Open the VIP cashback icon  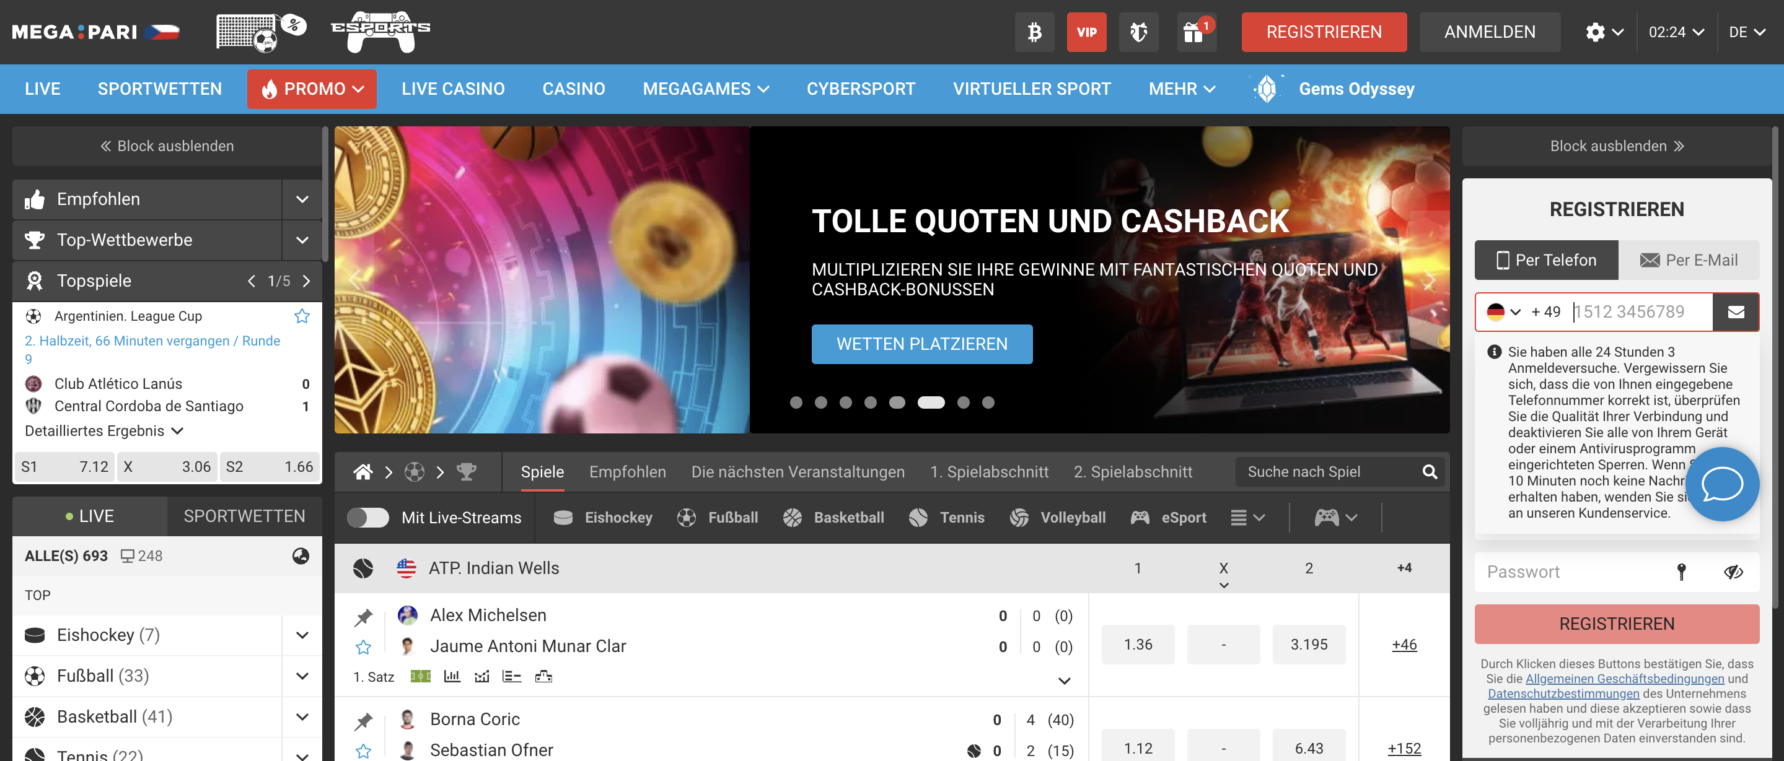click(x=1086, y=32)
